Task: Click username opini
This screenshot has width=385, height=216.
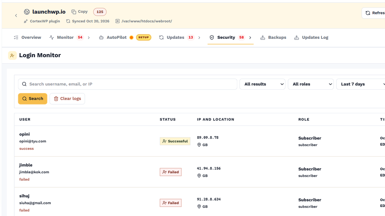Action: point(24,134)
